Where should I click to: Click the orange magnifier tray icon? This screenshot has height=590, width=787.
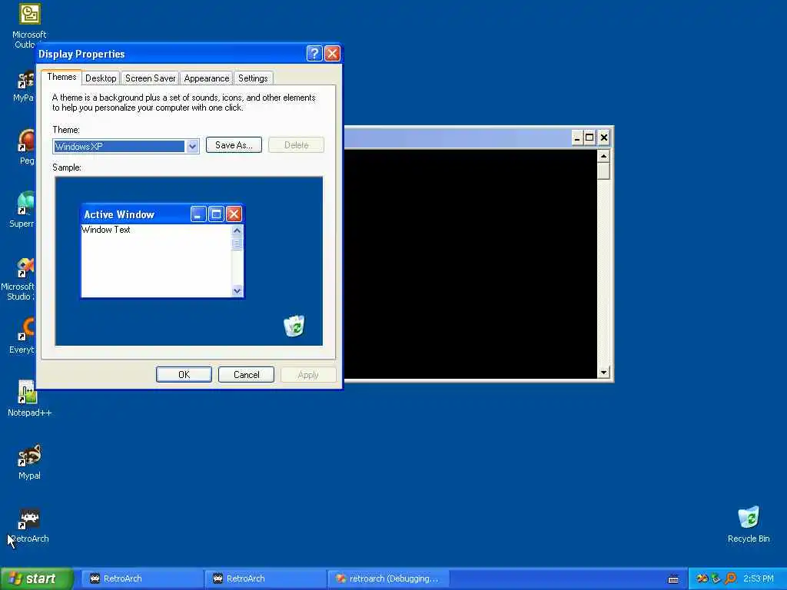tap(730, 578)
